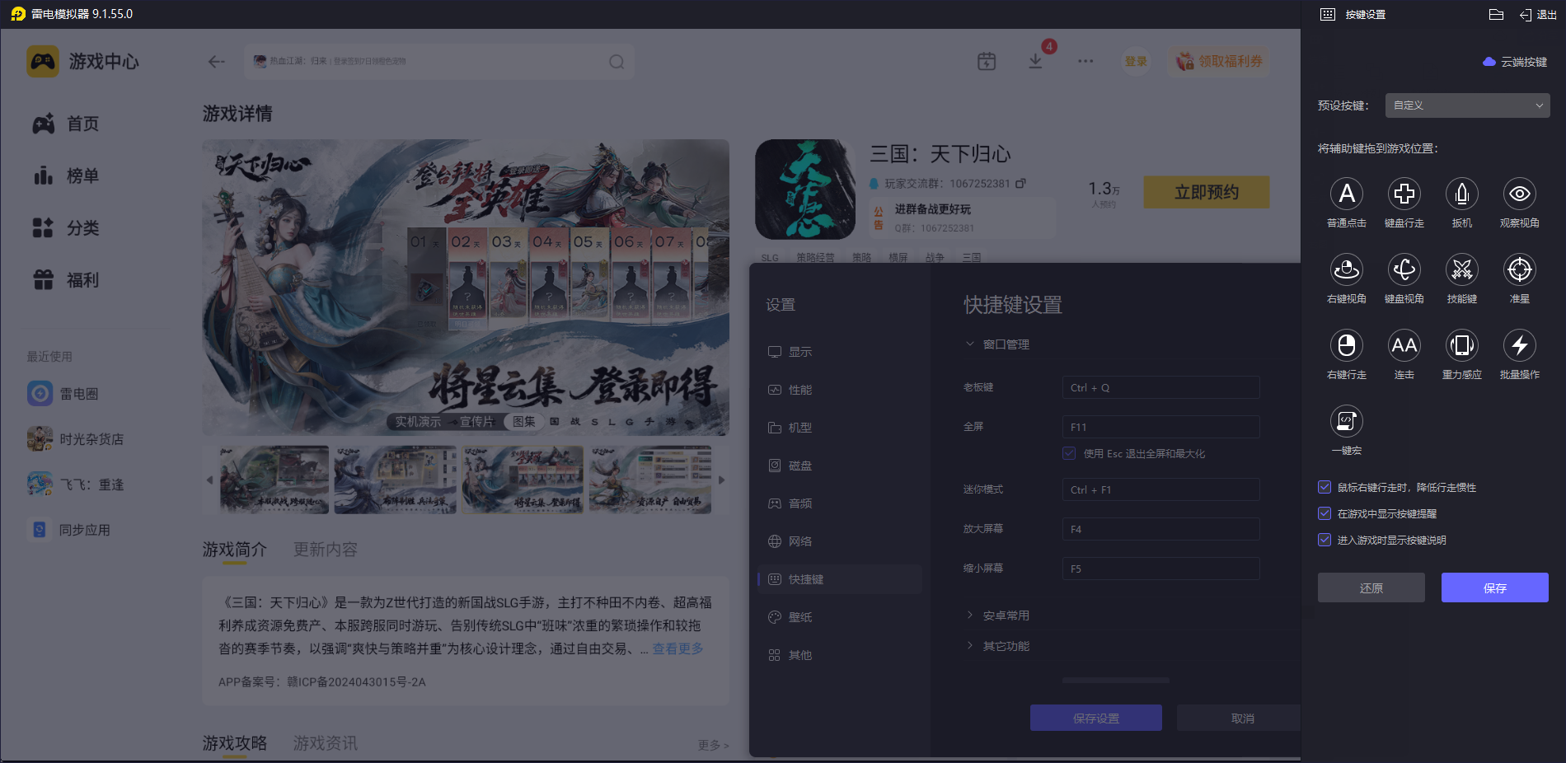Choose the 准星 crosshair icon
The width and height of the screenshot is (1566, 763).
1519,270
